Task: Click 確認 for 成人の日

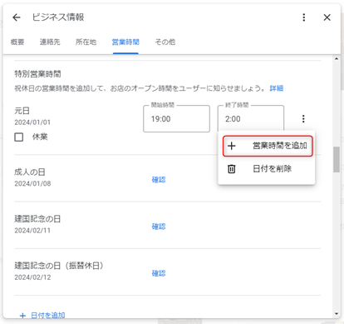Action: point(159,180)
